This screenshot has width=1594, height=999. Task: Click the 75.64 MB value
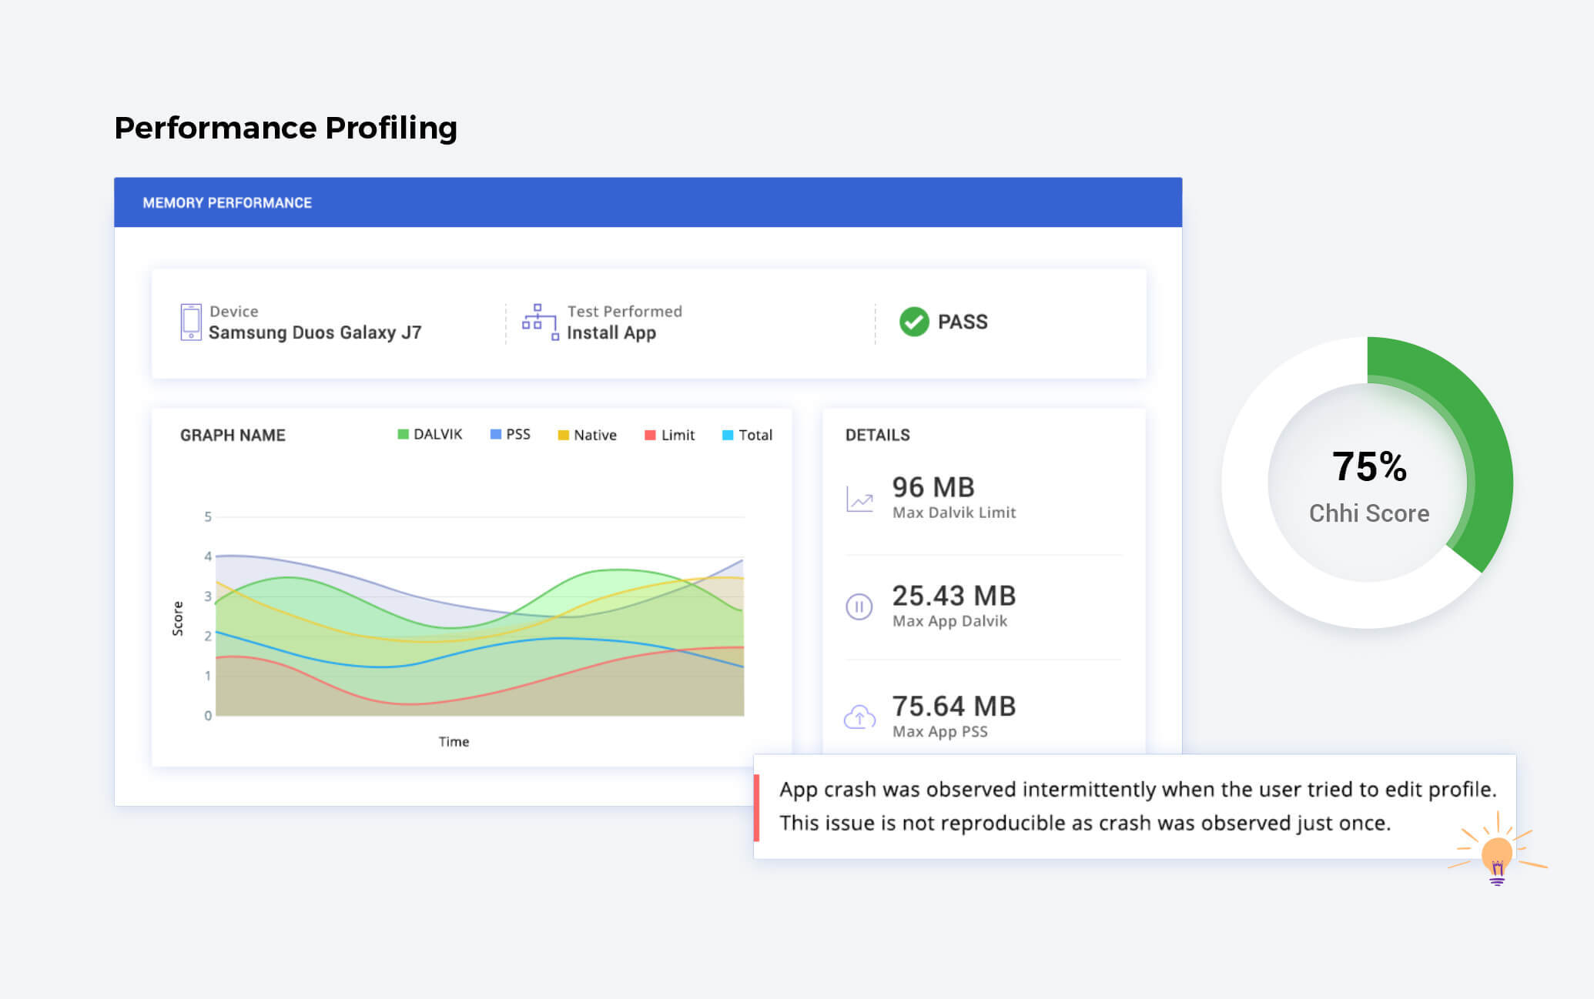coord(954,706)
